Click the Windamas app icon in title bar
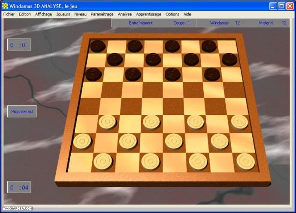 5,6
